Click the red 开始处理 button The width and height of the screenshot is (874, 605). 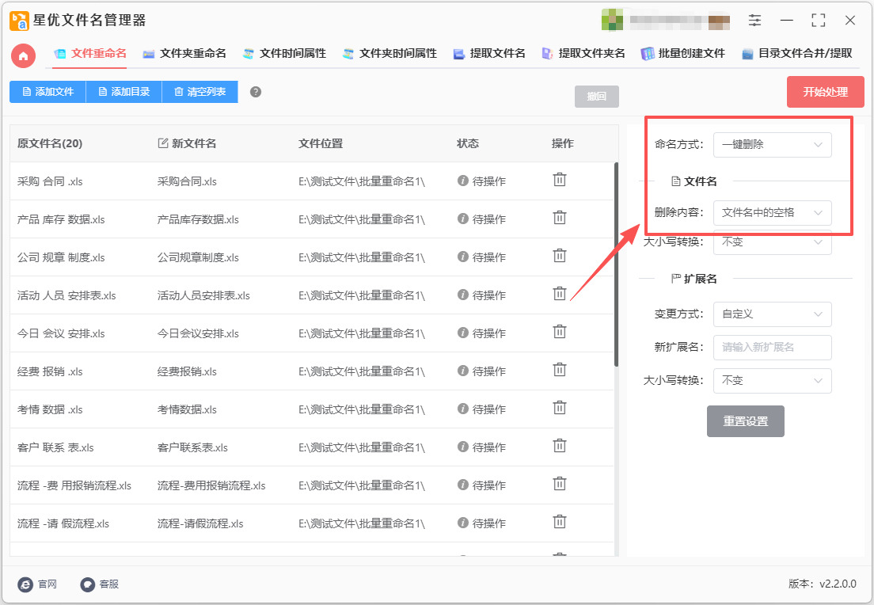[x=826, y=92]
